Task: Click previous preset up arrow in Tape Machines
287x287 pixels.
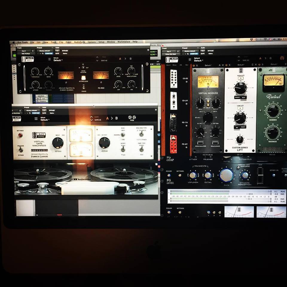Action: 91,117
